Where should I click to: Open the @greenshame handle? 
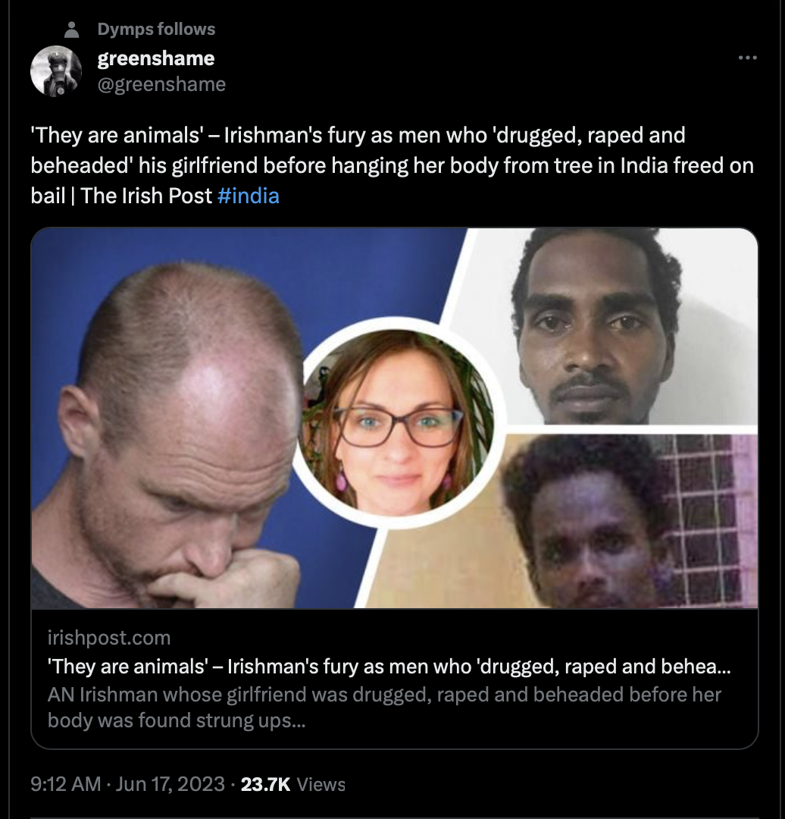[161, 84]
